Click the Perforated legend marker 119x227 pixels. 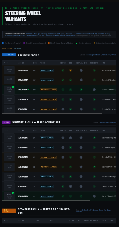3,48
